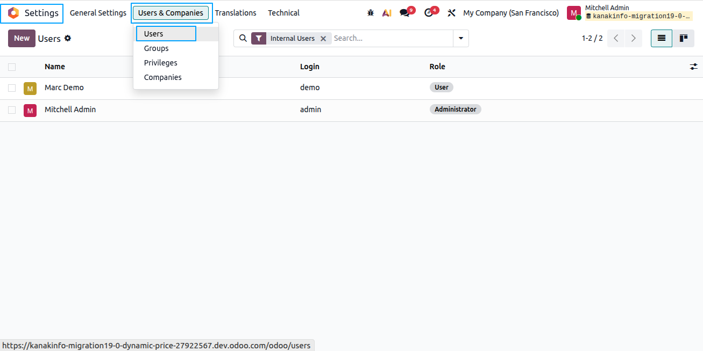Click login cell 'admin'
Viewport: 703px width, 351px height.
point(310,109)
